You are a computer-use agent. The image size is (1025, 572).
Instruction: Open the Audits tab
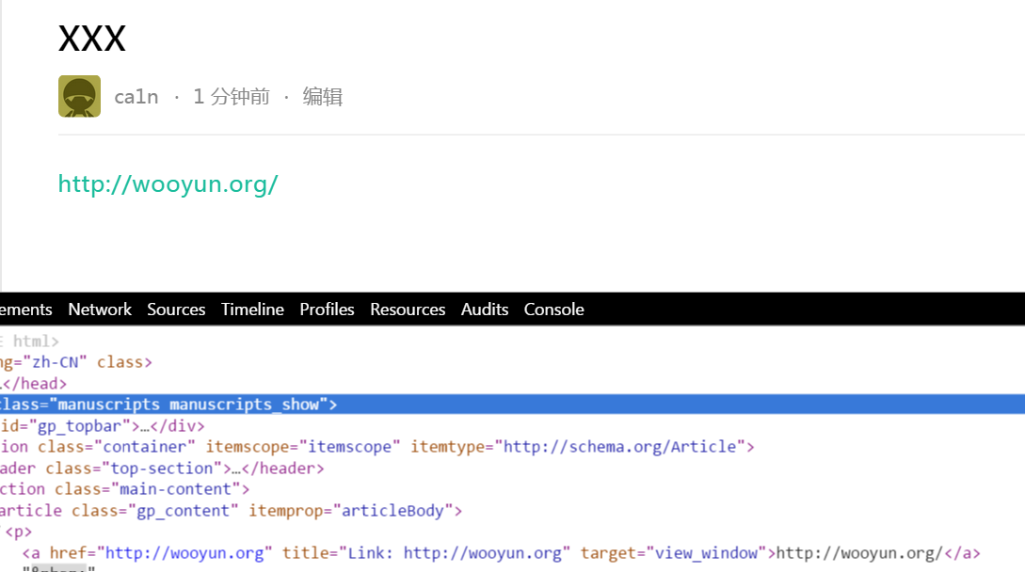pos(485,310)
